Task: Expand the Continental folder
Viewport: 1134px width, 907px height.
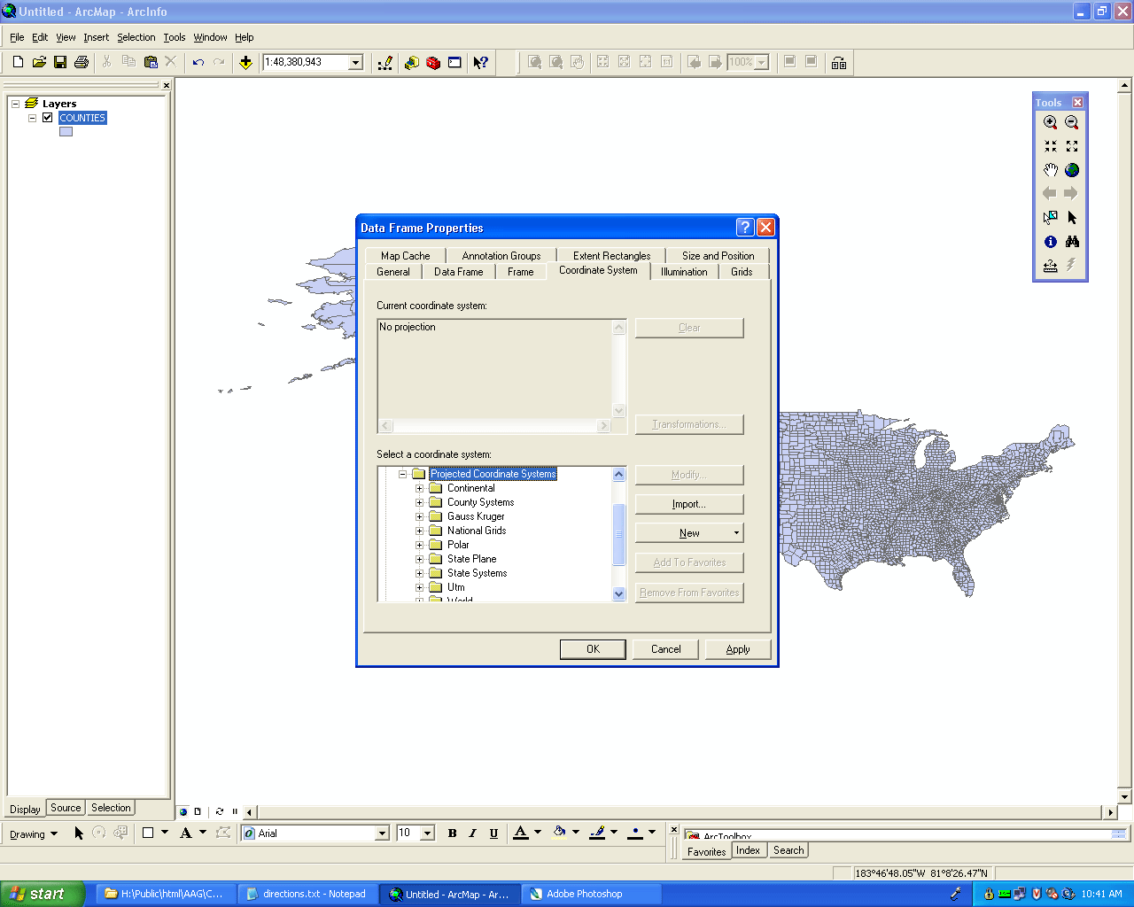Action: tap(419, 488)
